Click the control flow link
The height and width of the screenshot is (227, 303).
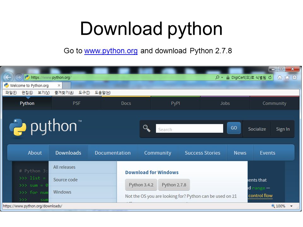point(260,195)
